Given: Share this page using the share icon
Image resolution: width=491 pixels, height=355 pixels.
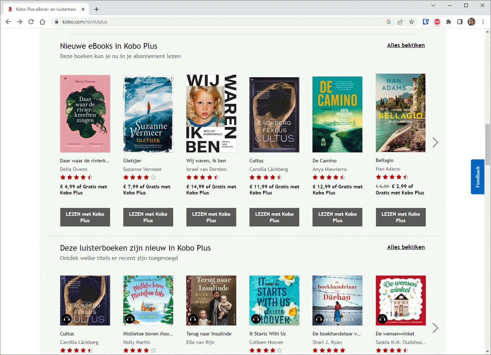Looking at the screenshot, I should (x=400, y=22).
